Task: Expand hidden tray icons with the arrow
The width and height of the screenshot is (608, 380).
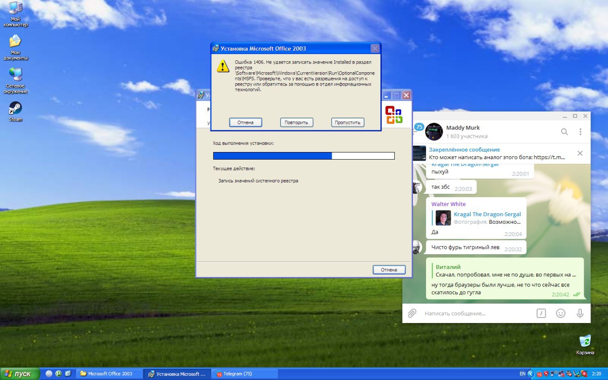Action: click(531, 374)
